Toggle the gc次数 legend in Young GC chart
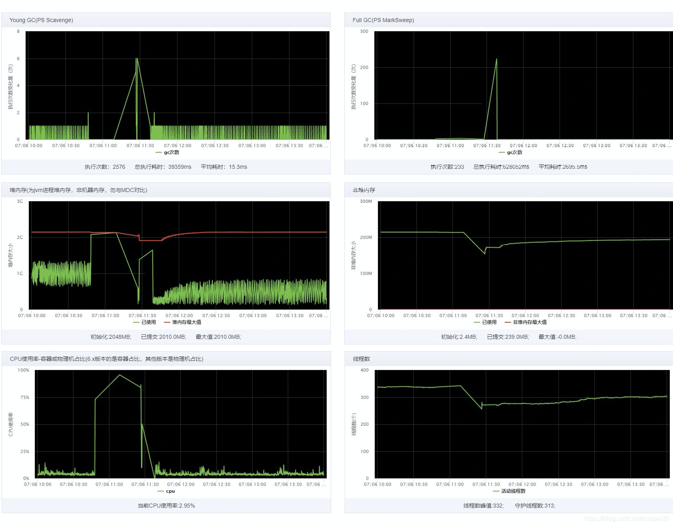This screenshot has height=526, width=673. 168,152
